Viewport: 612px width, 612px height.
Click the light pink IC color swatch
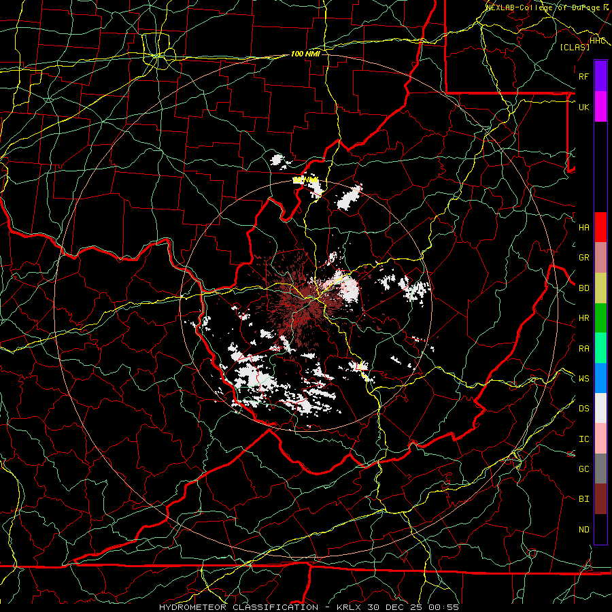pos(600,439)
